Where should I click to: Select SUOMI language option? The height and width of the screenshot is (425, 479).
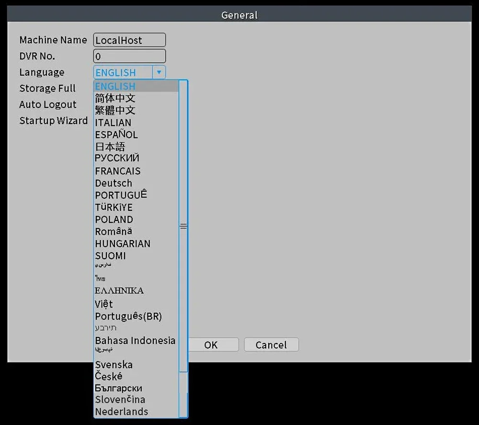(110, 256)
